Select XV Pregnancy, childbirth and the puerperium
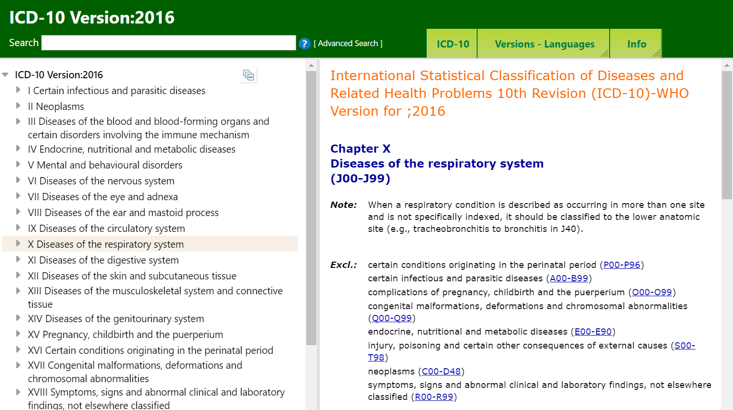Viewport: 733px width, 410px height. point(125,335)
